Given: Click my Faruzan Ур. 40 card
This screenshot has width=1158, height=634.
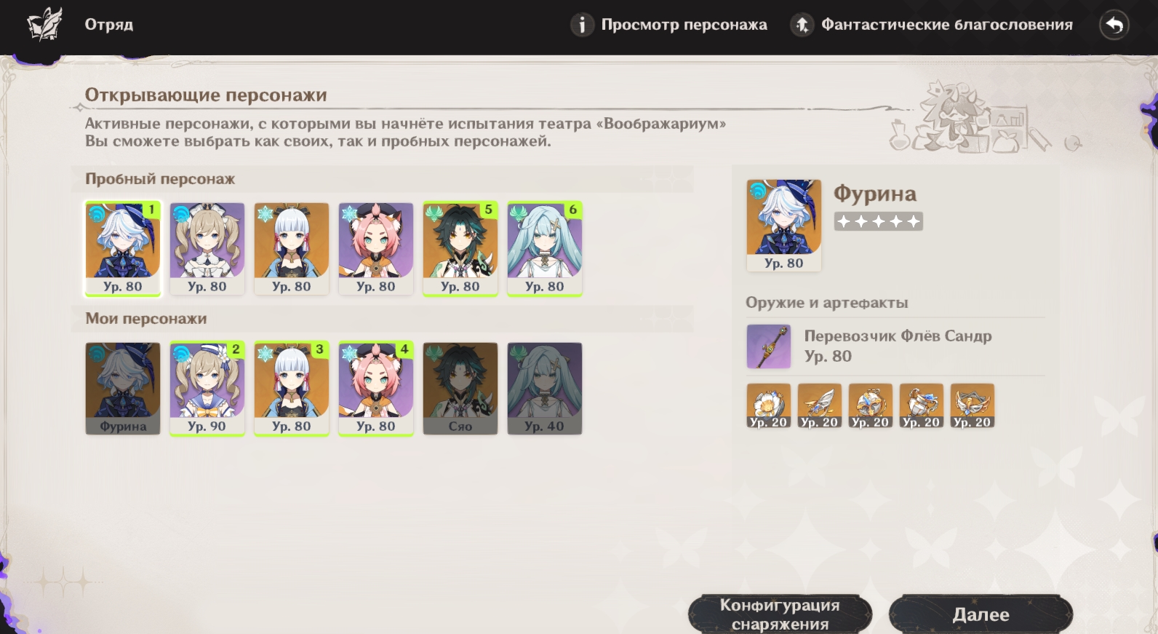Looking at the screenshot, I should [545, 389].
